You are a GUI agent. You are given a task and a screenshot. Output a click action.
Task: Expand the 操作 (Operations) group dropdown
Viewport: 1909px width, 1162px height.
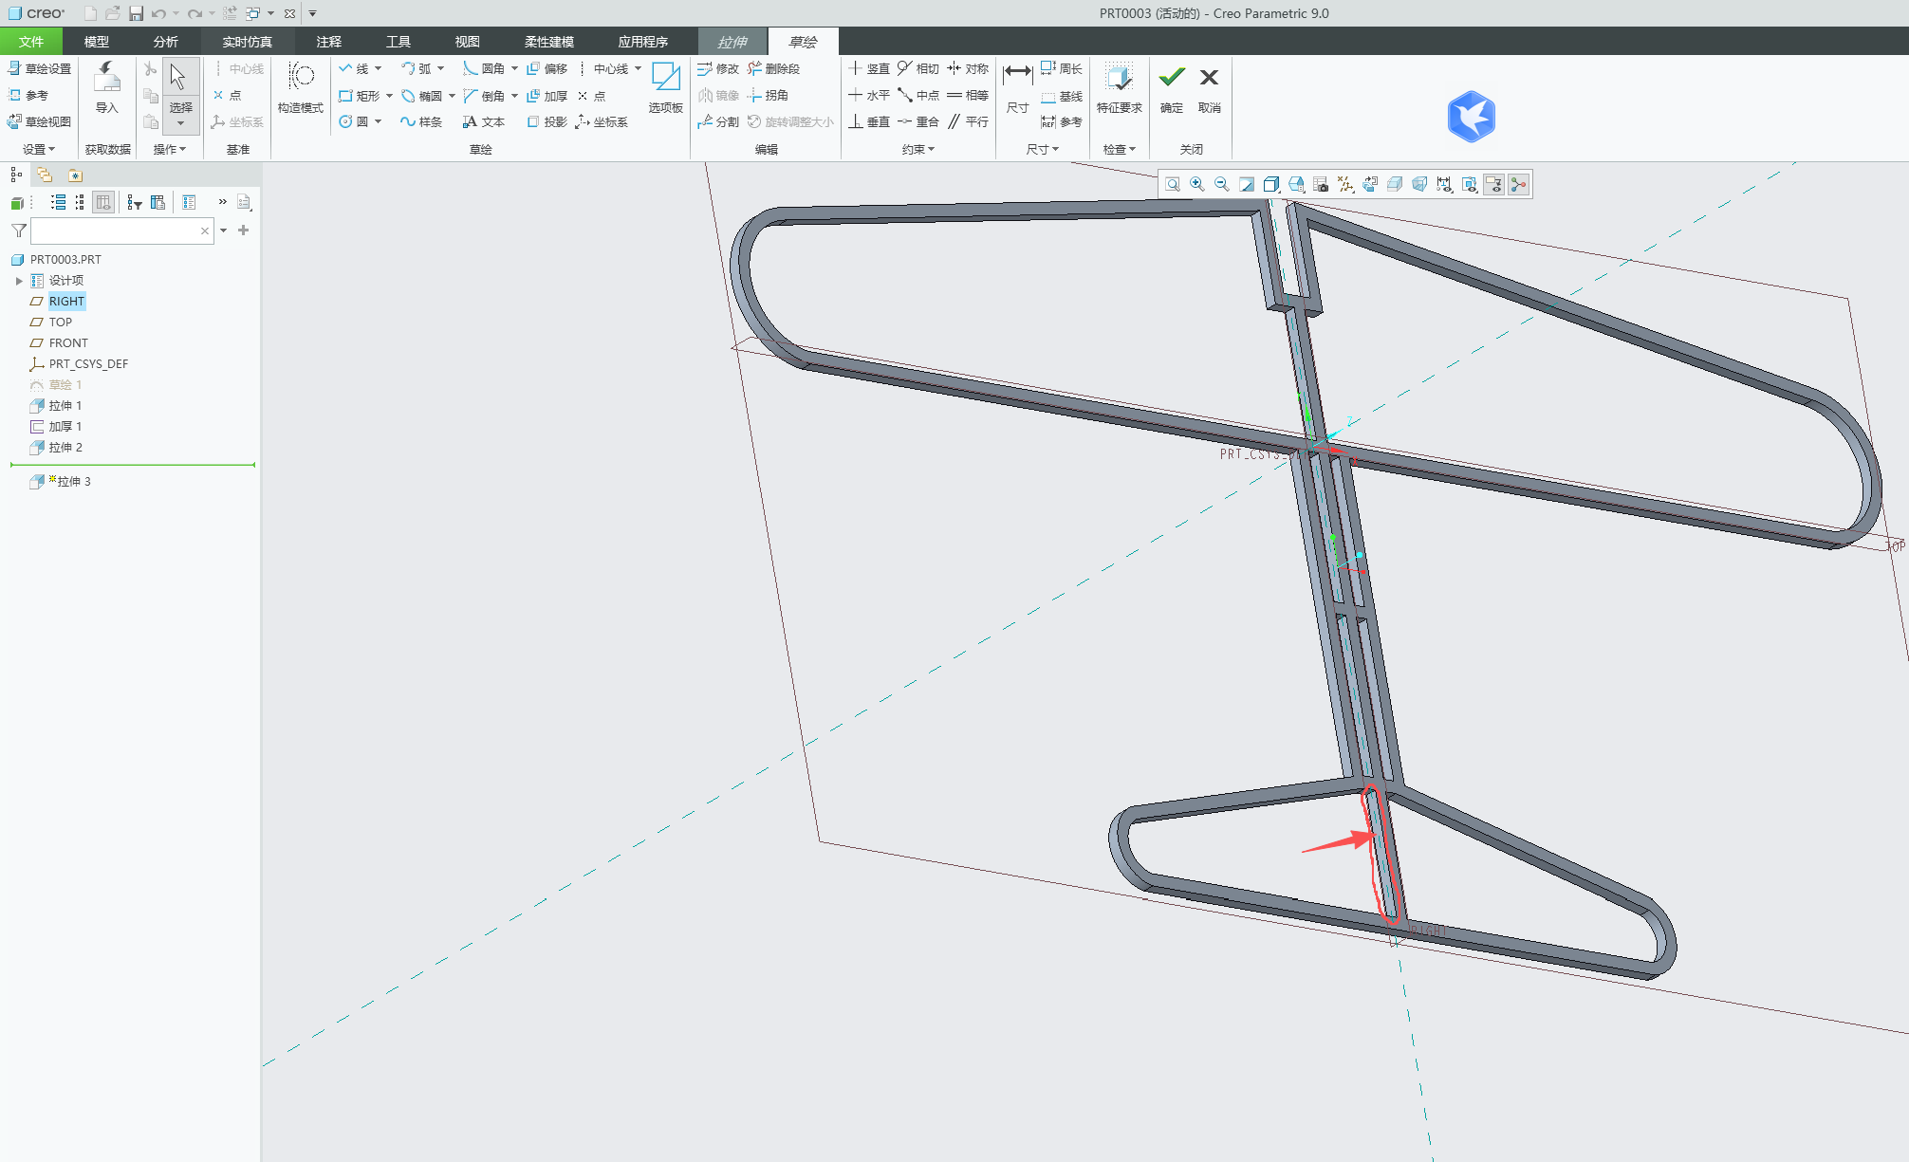(170, 149)
